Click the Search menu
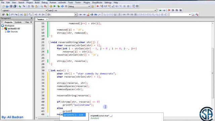The width and height of the screenshot is (215, 121). pyautogui.click(x=21, y=2)
